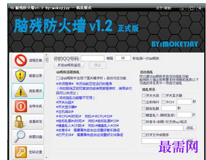Screen dimensions: 206x160
Task: Click 浏览 button beside the music path
Action: [190, 128]
